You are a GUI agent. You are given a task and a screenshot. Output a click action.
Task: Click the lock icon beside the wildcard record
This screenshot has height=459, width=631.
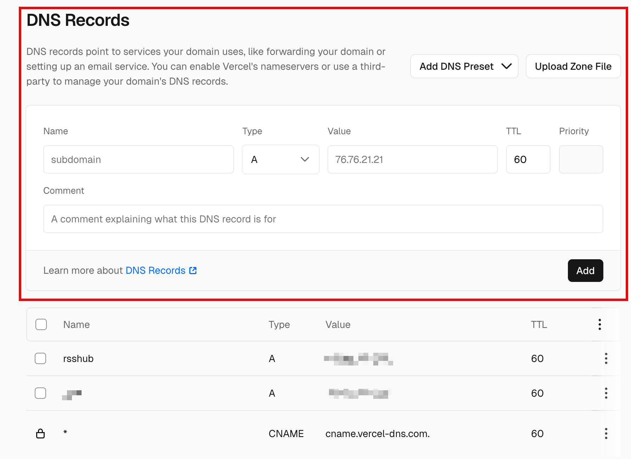click(40, 433)
